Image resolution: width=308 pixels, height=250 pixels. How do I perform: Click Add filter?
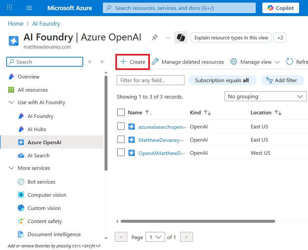pos(282,80)
